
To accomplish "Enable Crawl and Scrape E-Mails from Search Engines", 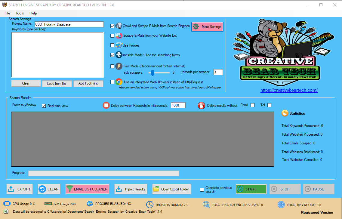I will pyautogui.click(x=112, y=26).
